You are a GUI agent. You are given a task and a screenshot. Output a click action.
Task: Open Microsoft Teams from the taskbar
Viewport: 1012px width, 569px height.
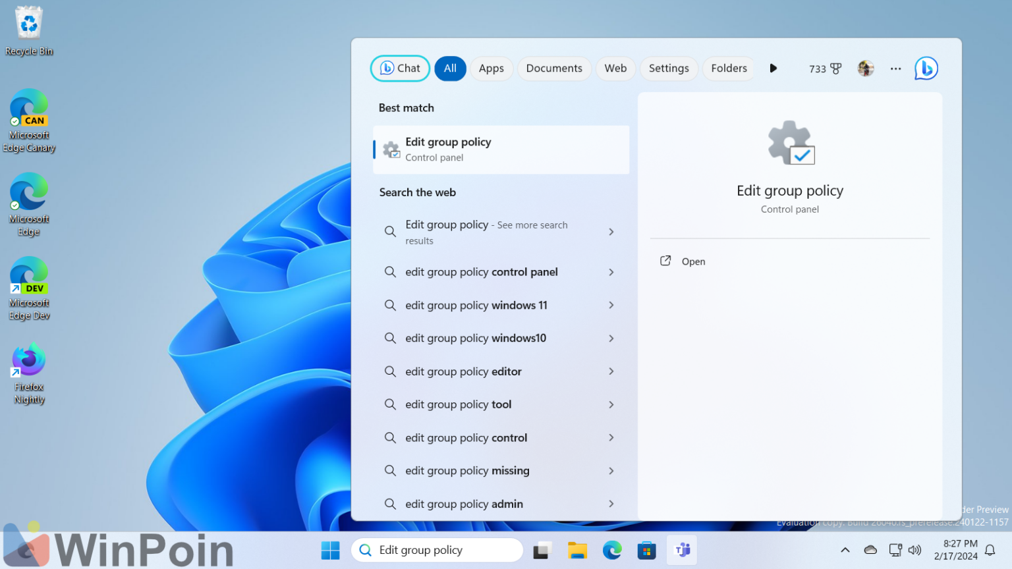pos(682,550)
